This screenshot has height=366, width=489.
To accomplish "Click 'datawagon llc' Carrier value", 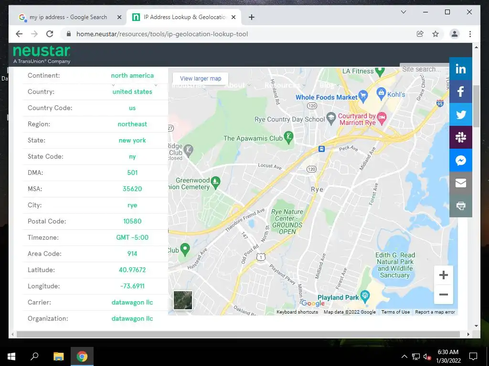I will (x=132, y=302).
